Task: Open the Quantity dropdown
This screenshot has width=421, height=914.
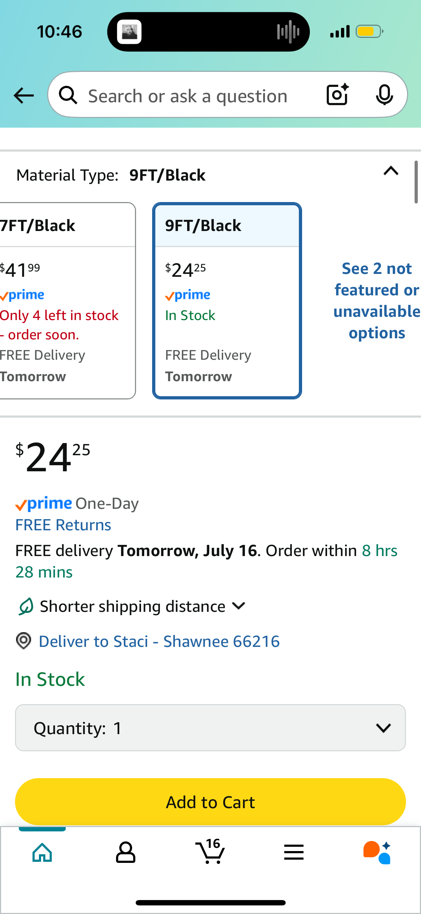Action: click(210, 728)
